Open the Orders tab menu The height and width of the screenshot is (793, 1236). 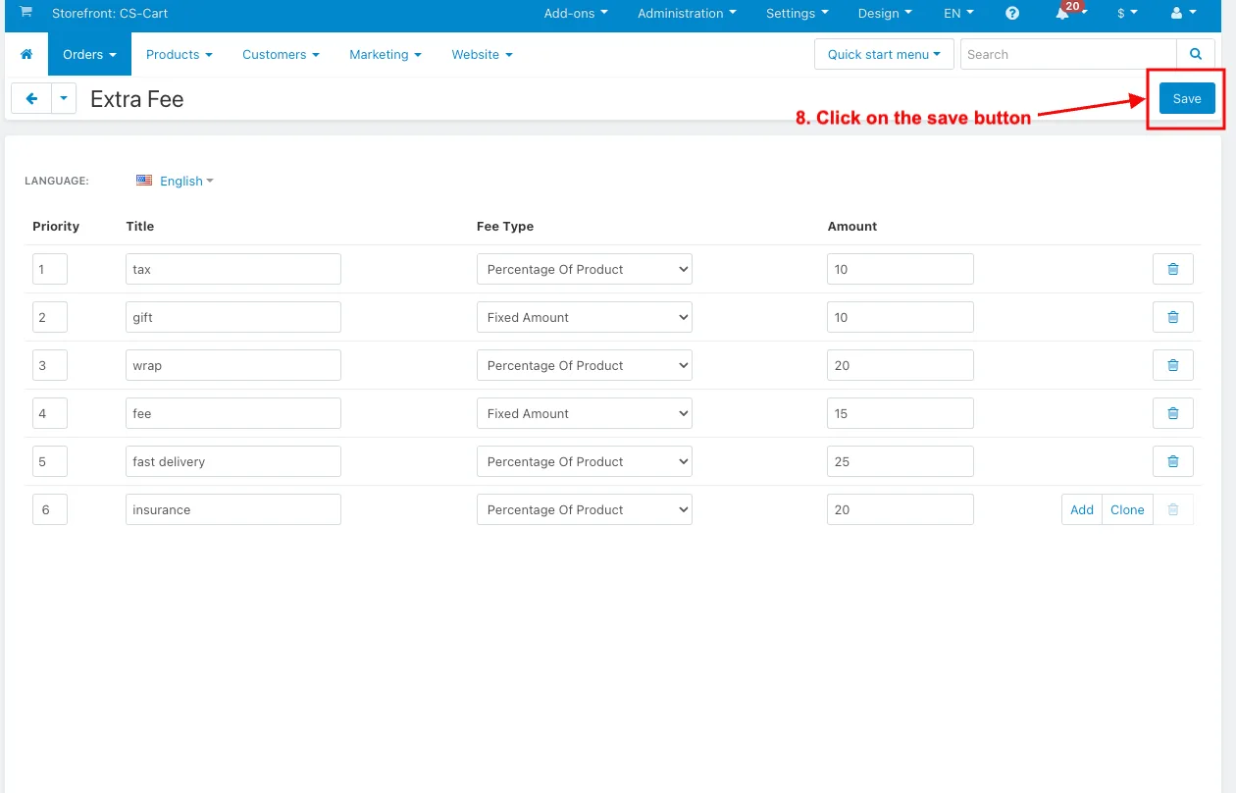(x=89, y=54)
